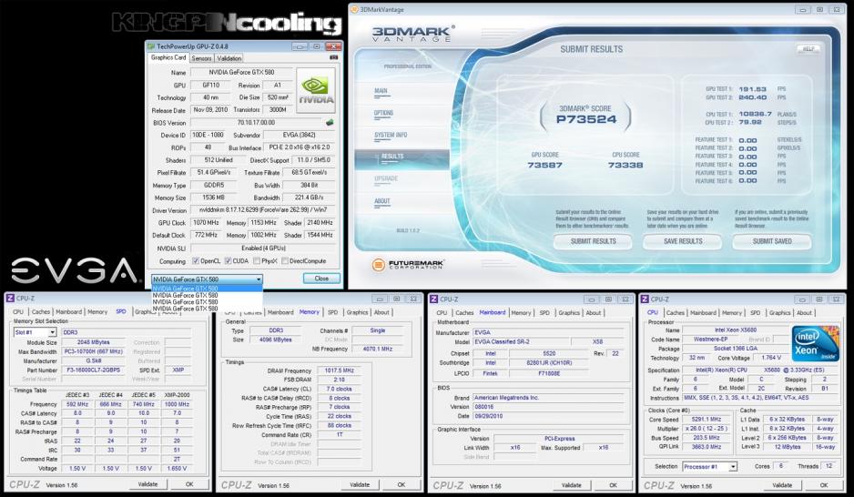Image resolution: width=854 pixels, height=497 pixels.
Task: Toggle the OpenCL checkbox
Action: (x=196, y=261)
